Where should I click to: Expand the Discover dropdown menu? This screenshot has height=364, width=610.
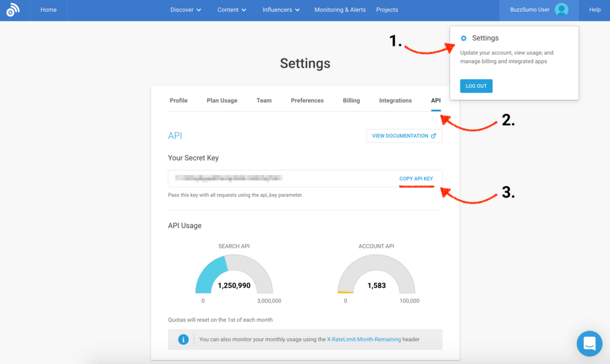pyautogui.click(x=186, y=10)
